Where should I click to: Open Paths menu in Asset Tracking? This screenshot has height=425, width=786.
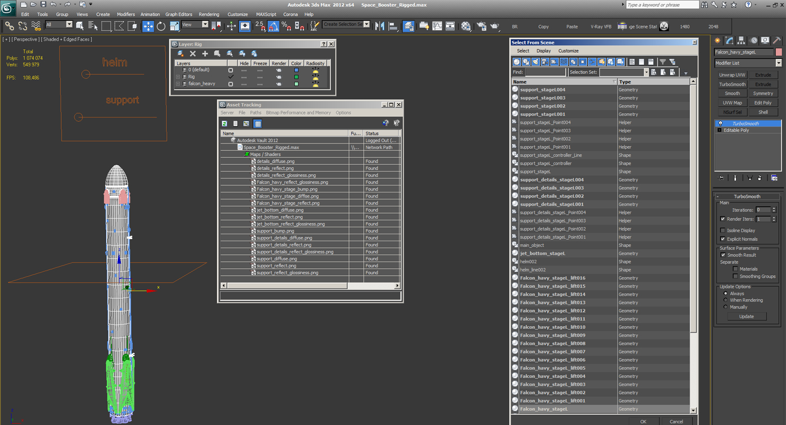pos(256,113)
